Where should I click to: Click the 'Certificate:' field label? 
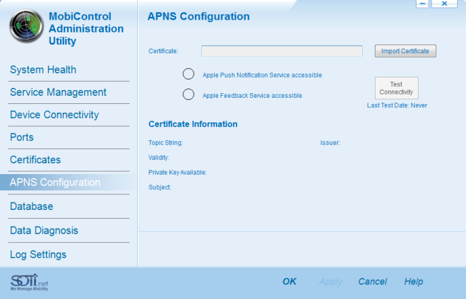(163, 51)
